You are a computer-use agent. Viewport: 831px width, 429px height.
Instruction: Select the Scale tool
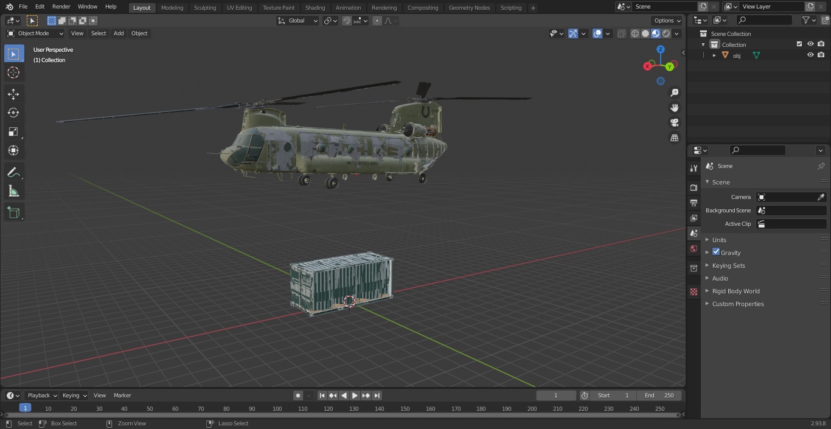[x=13, y=131]
